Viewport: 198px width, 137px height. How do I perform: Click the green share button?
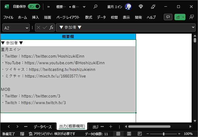pos(178,17)
